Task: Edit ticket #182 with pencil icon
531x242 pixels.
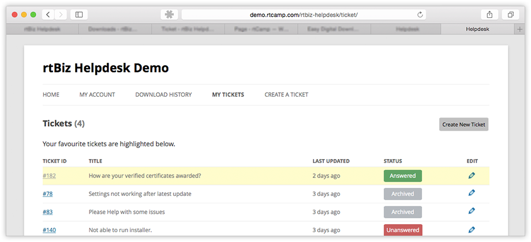Action: click(x=472, y=175)
